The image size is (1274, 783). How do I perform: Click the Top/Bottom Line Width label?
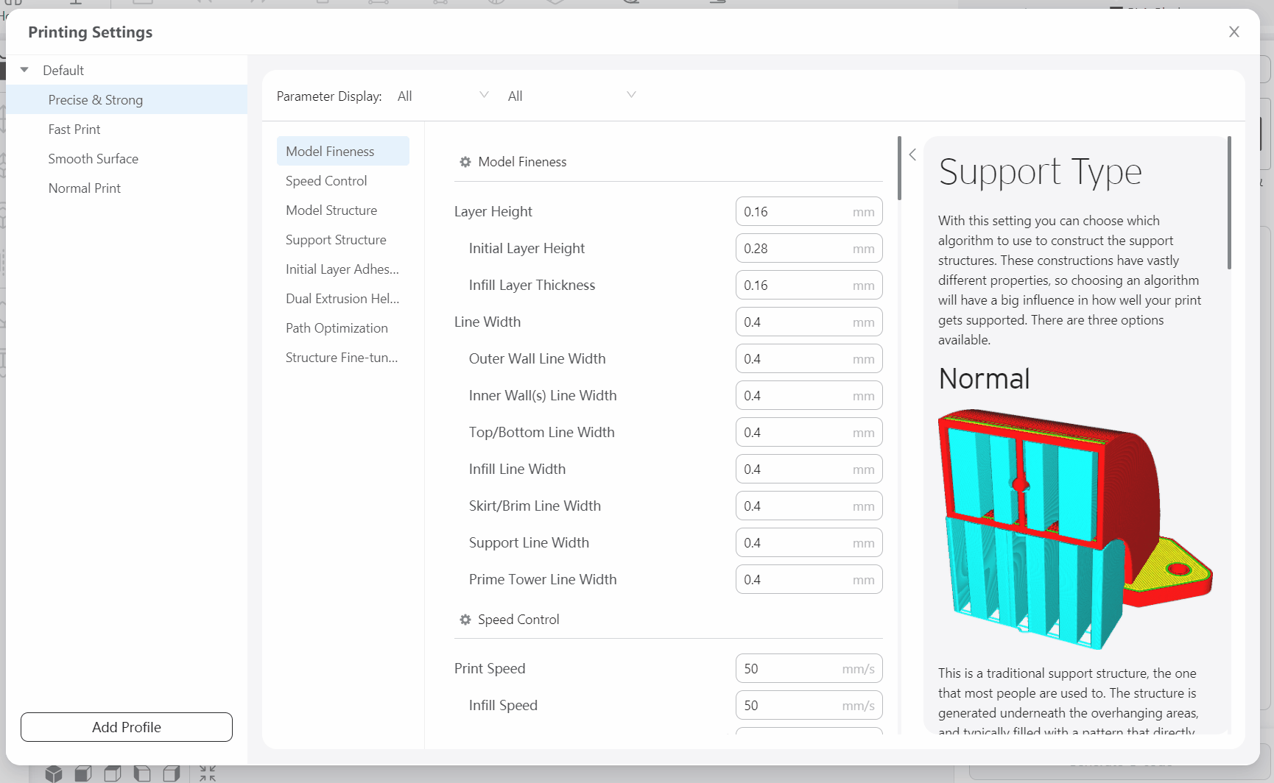(542, 432)
